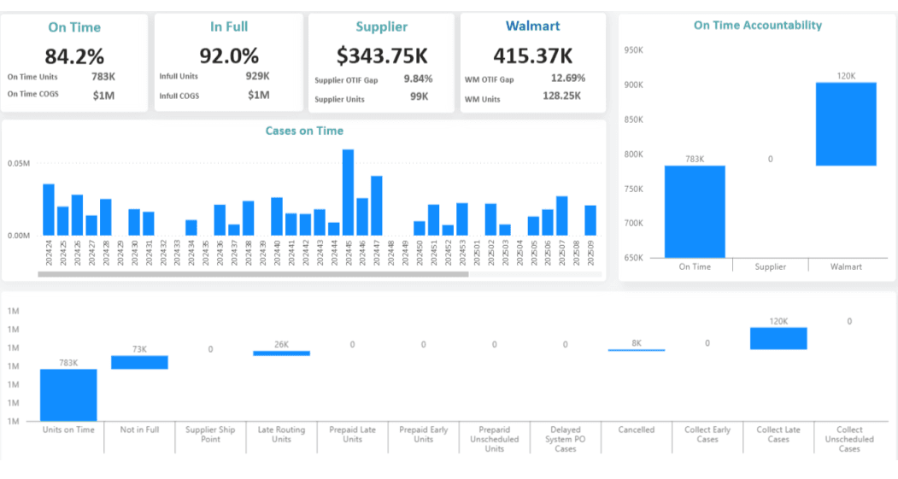
Task: Select the 415.37K Walmart value
Action: [x=532, y=55]
